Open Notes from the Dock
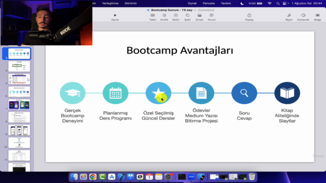The height and width of the screenshot is (183, 326). [158, 177]
